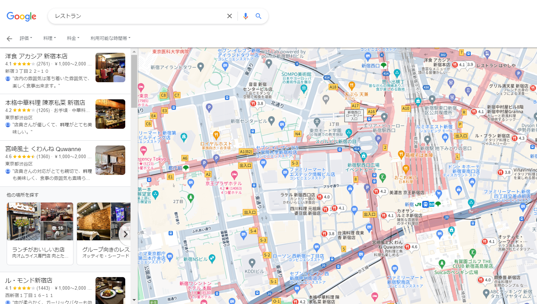Open the 利用可能な時間帯 filter dropdown
Image resolution: width=537 pixels, height=304 pixels.
pyautogui.click(x=111, y=38)
